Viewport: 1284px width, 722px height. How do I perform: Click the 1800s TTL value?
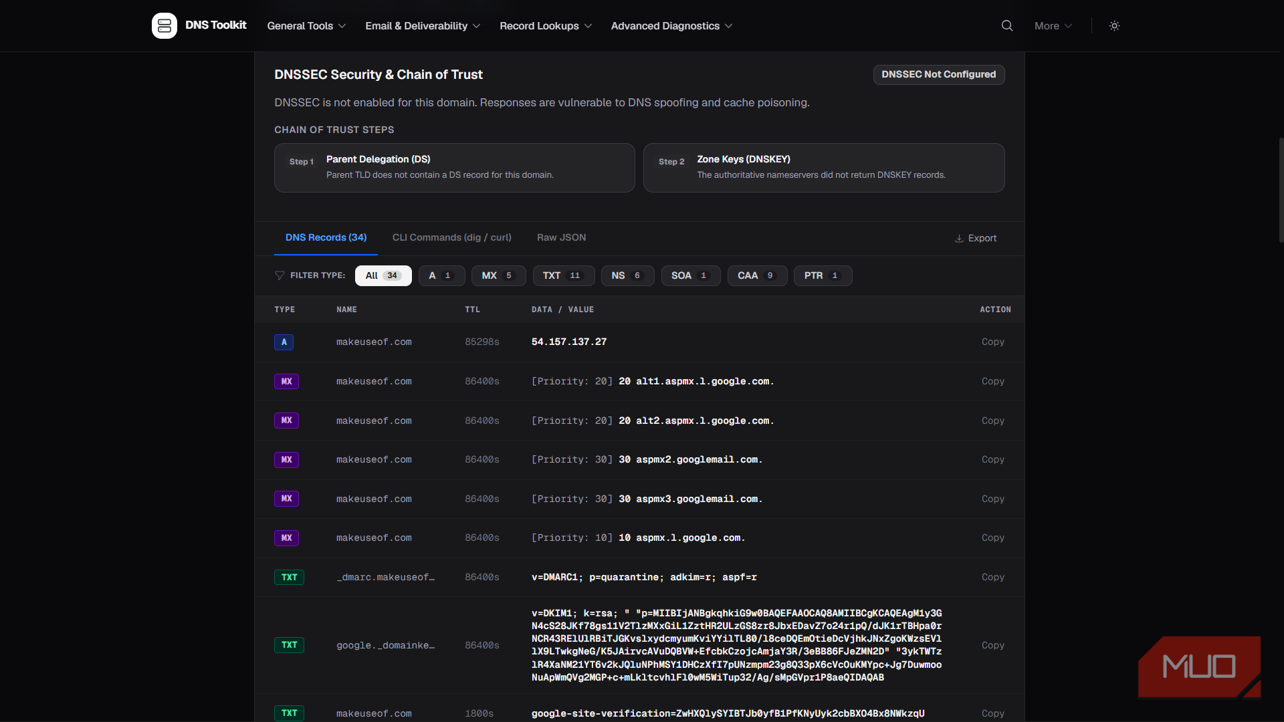(x=479, y=713)
